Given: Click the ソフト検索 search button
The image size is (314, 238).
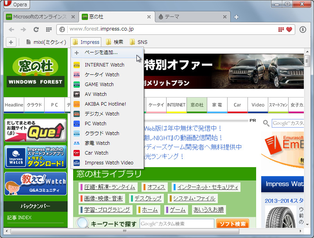Looking at the screenshot, I should [x=232, y=223].
